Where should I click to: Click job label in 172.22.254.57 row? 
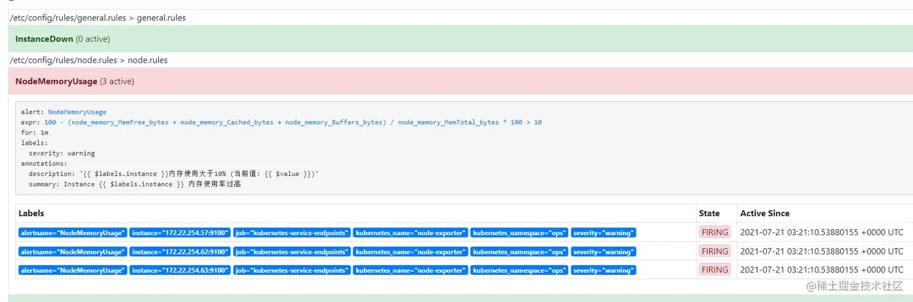pyautogui.click(x=292, y=233)
